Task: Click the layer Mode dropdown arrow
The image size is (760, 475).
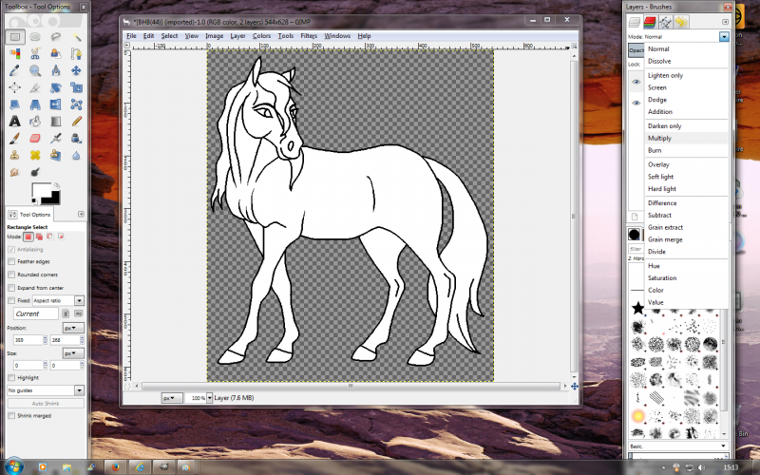Action: [724, 37]
